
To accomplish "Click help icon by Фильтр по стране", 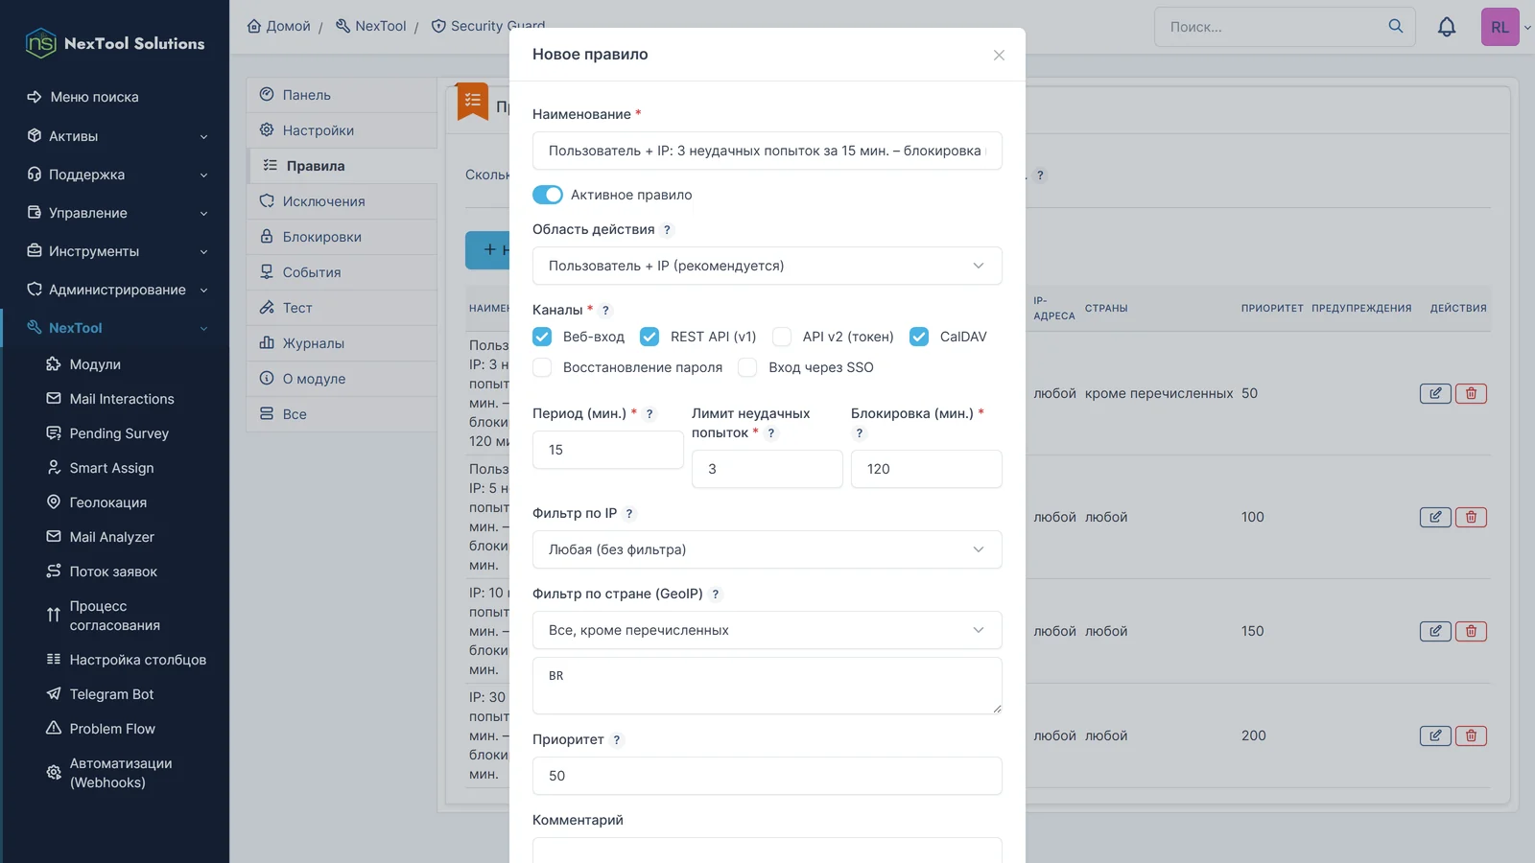I will (x=716, y=594).
